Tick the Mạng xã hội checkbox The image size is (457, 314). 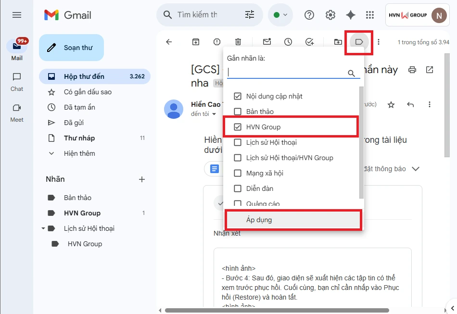(237, 173)
